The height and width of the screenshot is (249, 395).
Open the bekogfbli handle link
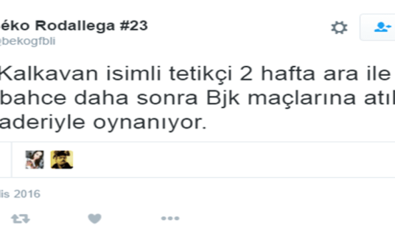(28, 41)
